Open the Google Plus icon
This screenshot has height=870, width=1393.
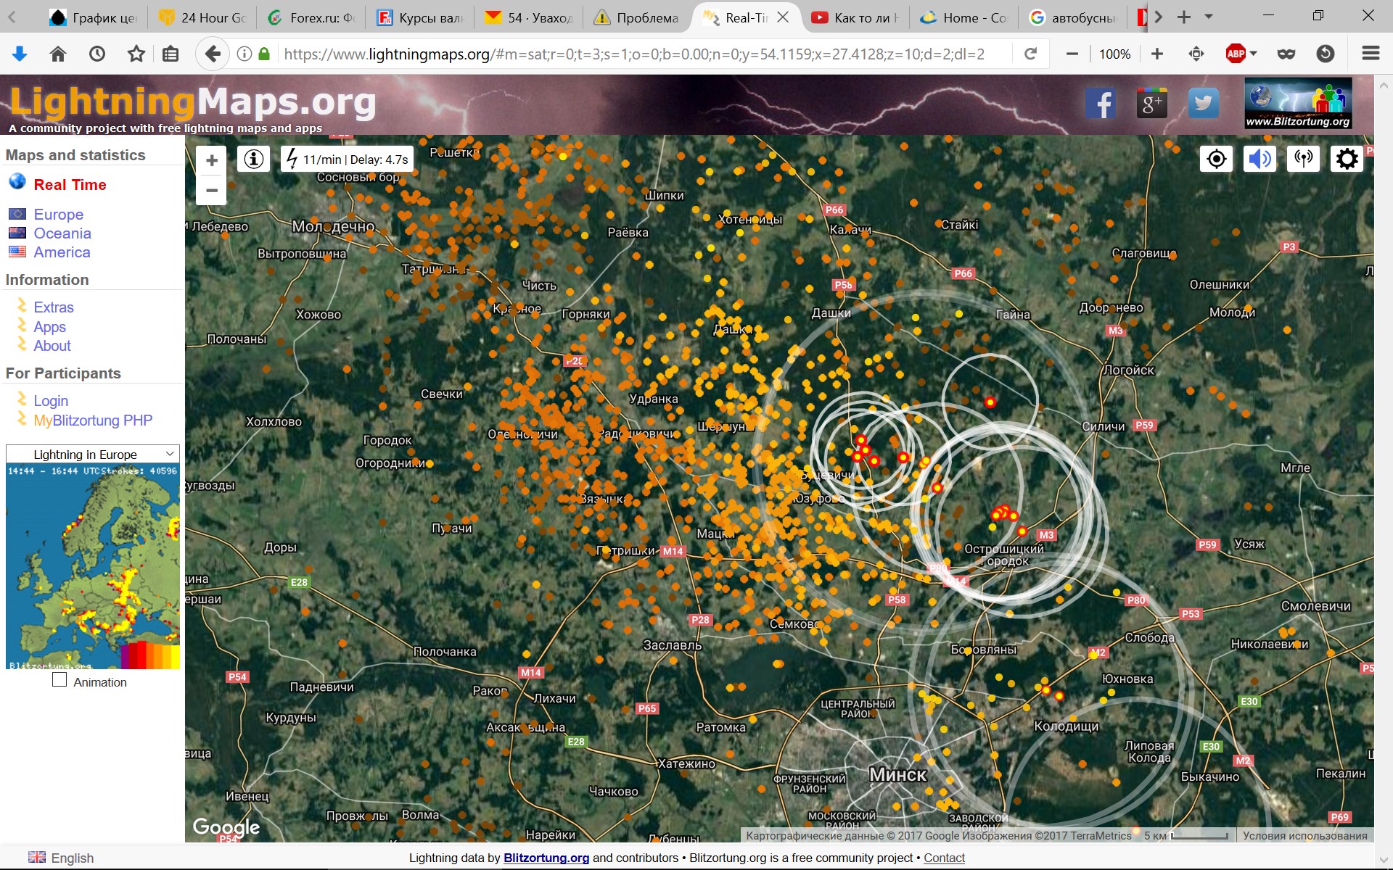tap(1151, 104)
